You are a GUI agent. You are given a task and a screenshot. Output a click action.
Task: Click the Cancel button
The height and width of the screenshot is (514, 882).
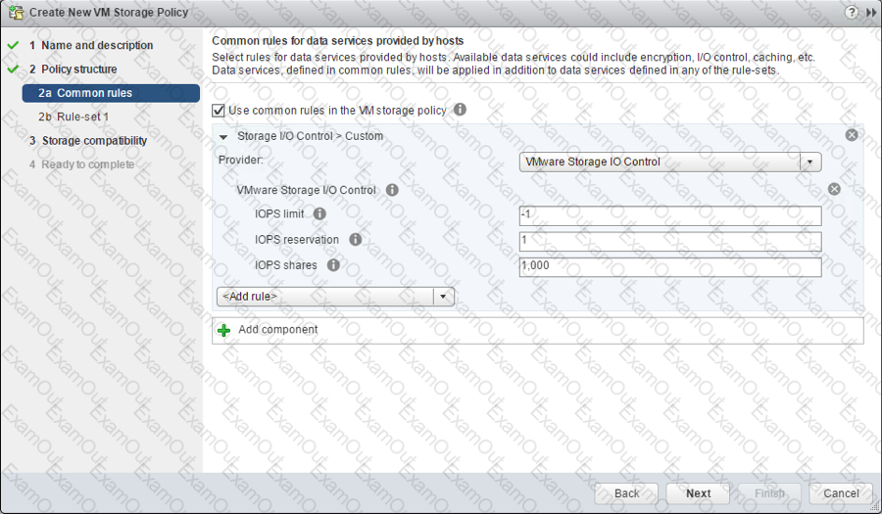(841, 493)
